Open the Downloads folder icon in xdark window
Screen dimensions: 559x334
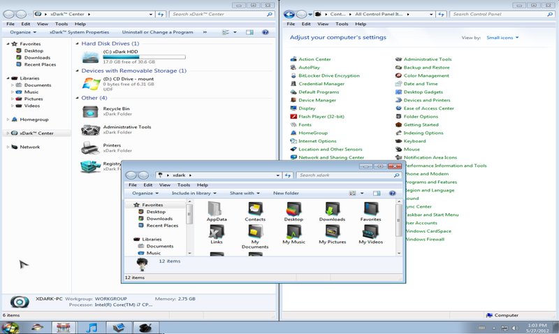pos(332,208)
